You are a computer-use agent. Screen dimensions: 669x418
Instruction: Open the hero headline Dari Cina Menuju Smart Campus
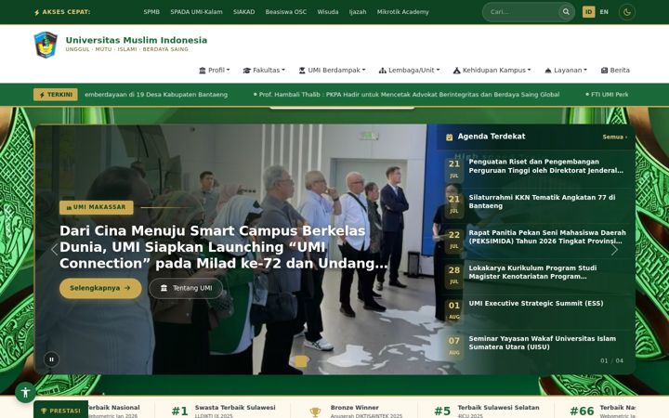pos(224,247)
